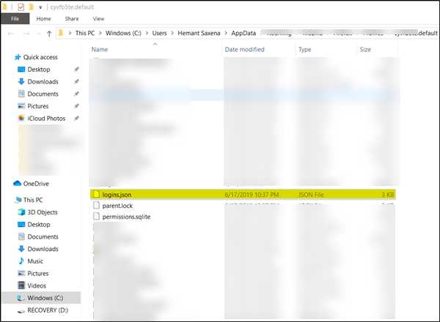
Task: Open pinned Desktop under Quick access
Action: pyautogui.click(x=39, y=70)
